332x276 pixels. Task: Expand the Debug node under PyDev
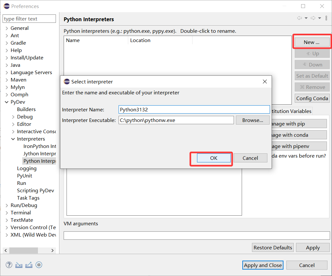pos(13,117)
